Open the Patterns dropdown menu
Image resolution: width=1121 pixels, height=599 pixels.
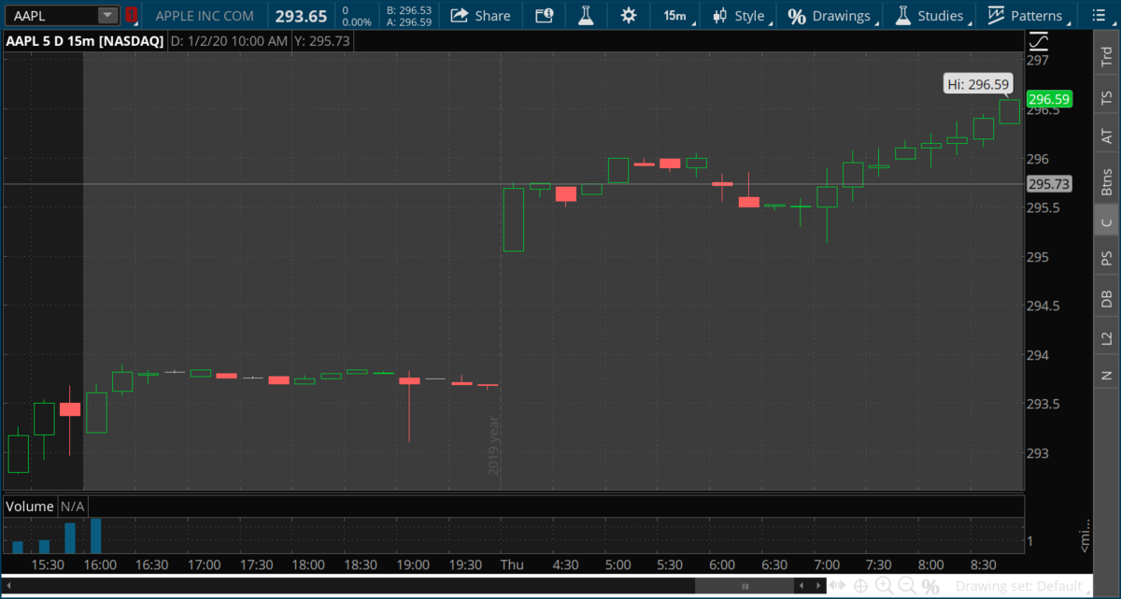pos(1029,16)
